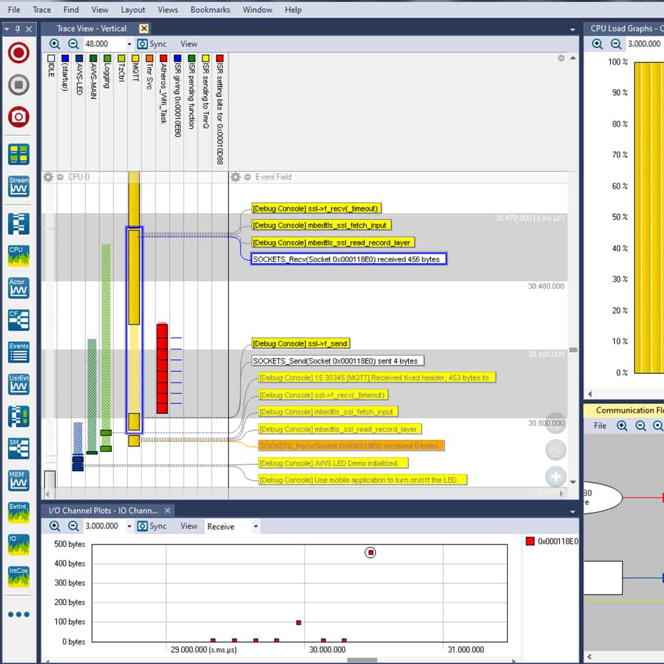Toggle the Atheros_Wifi_Task legend box
Screen dimensions: 664x664
164,58
